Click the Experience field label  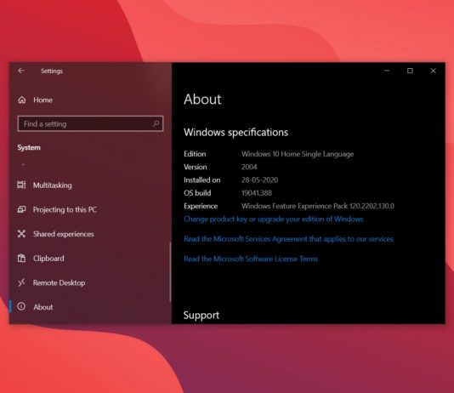[x=201, y=206]
